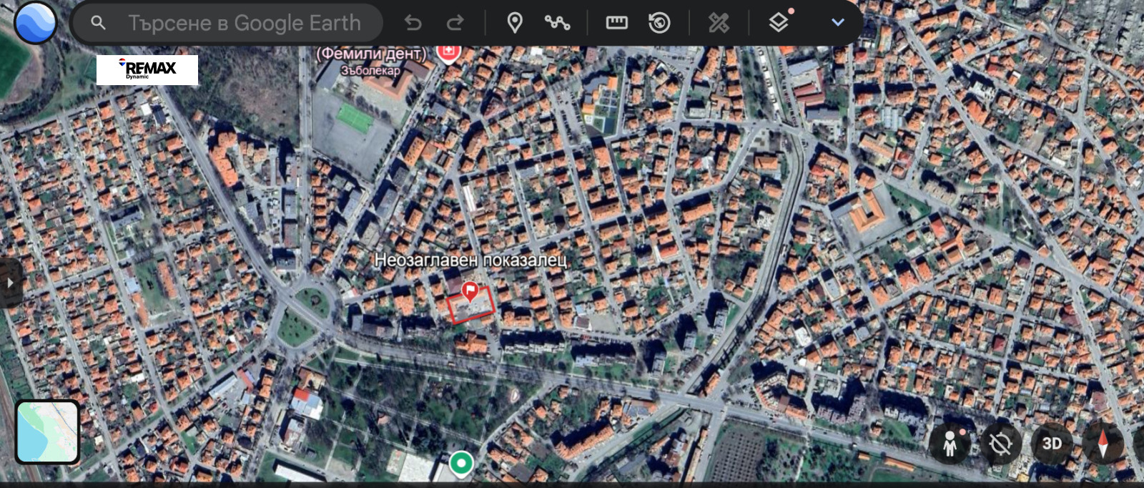
Task: Expand the toolbar chevron dropdown
Action: pos(837,23)
